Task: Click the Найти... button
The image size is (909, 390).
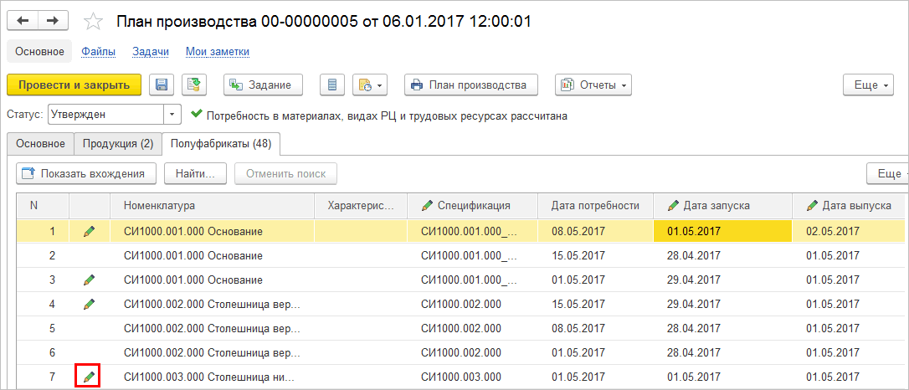Action: click(x=196, y=173)
